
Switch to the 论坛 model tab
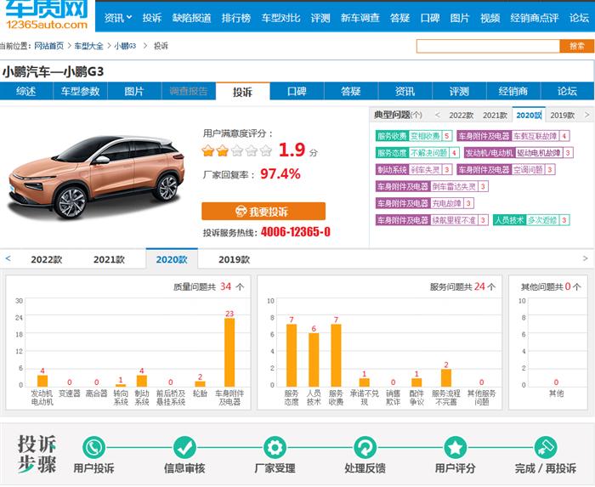[x=567, y=92]
